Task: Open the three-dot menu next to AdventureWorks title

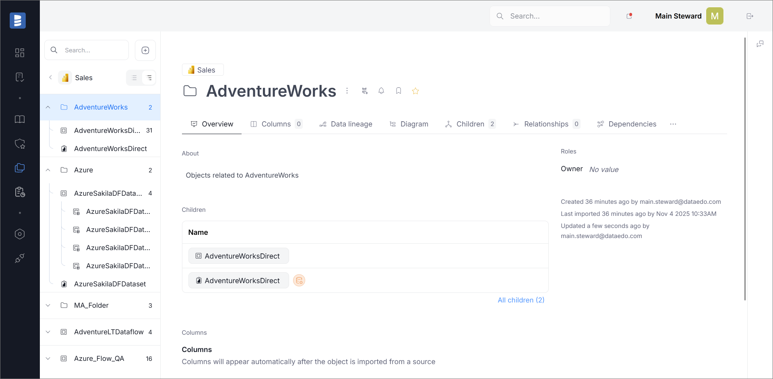Action: tap(347, 91)
